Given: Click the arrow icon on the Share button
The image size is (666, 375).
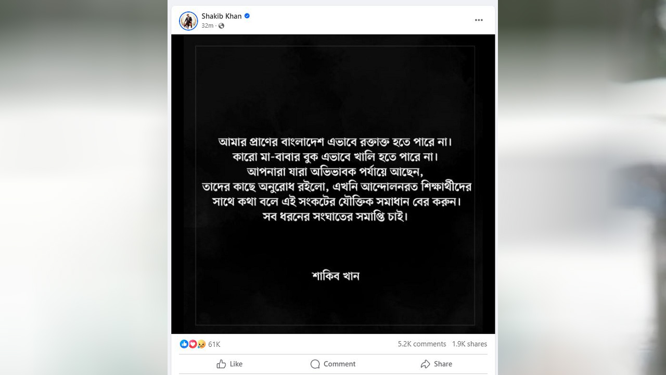Looking at the screenshot, I should point(426,364).
